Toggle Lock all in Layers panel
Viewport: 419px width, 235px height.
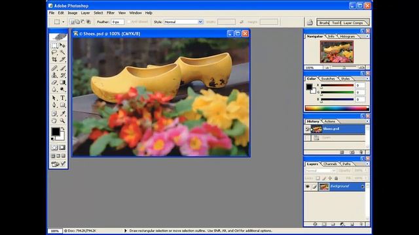pos(336,178)
